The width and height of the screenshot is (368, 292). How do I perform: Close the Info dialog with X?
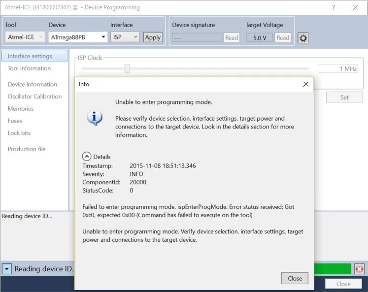pyautogui.click(x=305, y=84)
